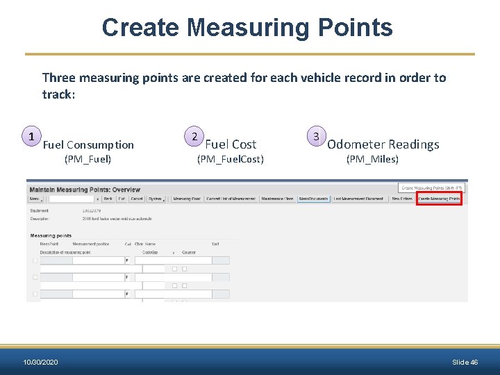Click the Char. Name column header
This screenshot has width=500, height=375.
[x=145, y=244]
